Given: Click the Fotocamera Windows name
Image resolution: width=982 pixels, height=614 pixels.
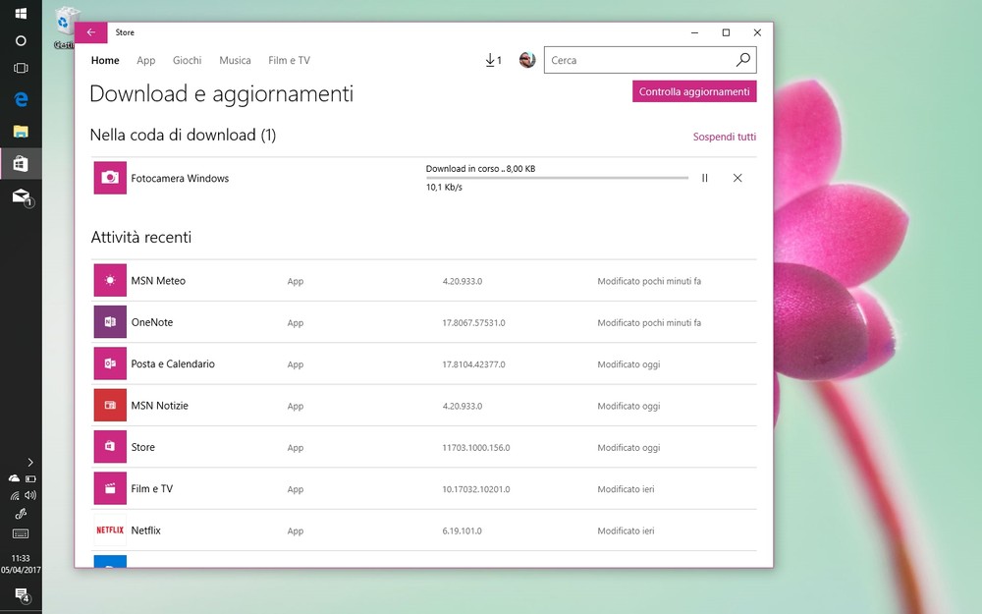Looking at the screenshot, I should 180,178.
